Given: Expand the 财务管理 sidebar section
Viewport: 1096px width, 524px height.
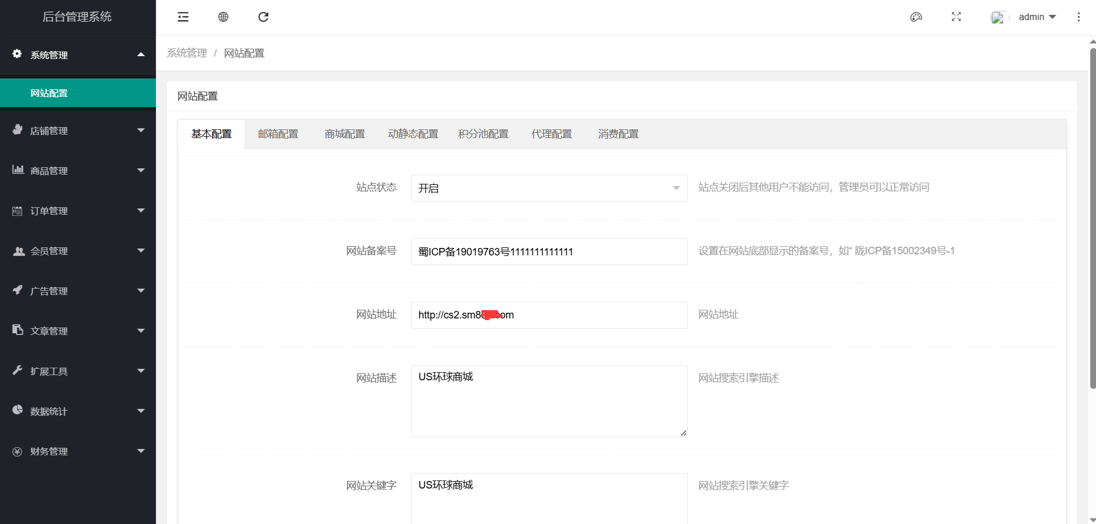Looking at the screenshot, I should 78,451.
